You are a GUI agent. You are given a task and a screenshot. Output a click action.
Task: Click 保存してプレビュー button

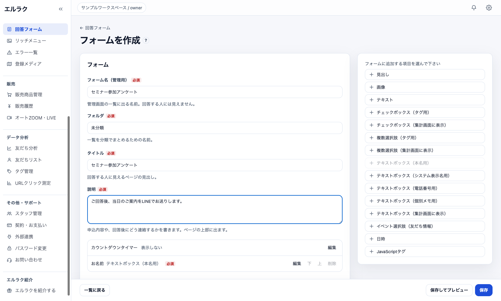pyautogui.click(x=449, y=290)
